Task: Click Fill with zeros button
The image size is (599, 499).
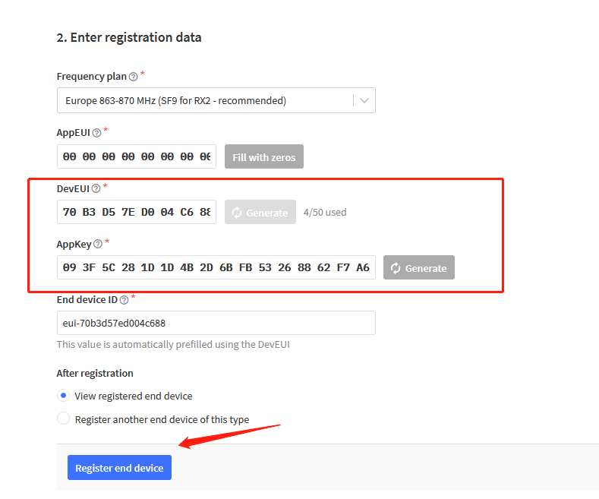Action: pos(264,156)
